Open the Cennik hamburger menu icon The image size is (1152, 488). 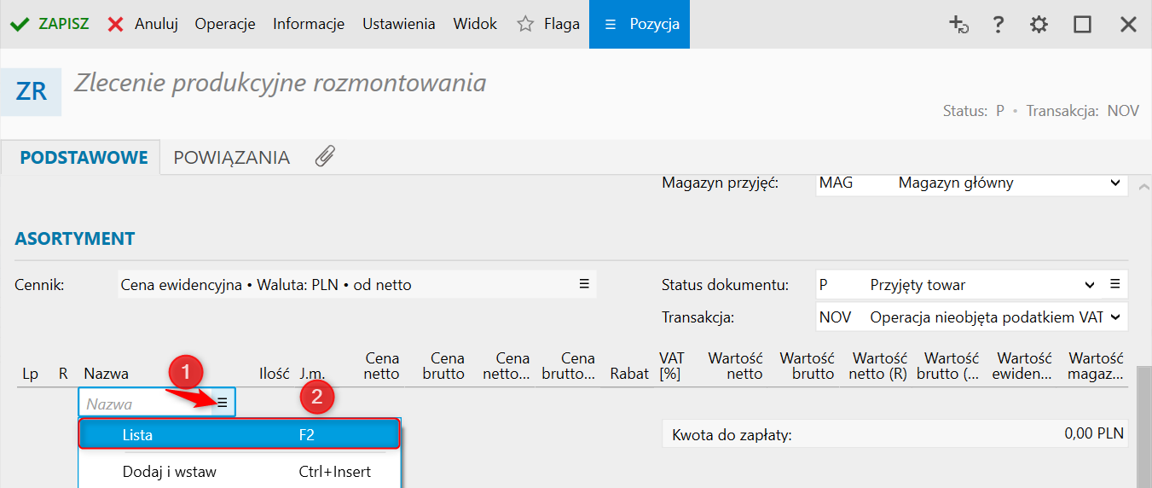coord(584,284)
